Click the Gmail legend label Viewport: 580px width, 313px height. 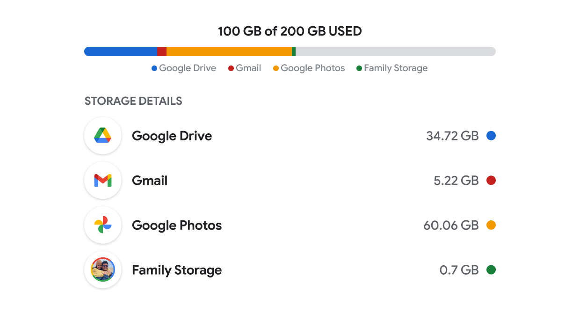pyautogui.click(x=248, y=68)
